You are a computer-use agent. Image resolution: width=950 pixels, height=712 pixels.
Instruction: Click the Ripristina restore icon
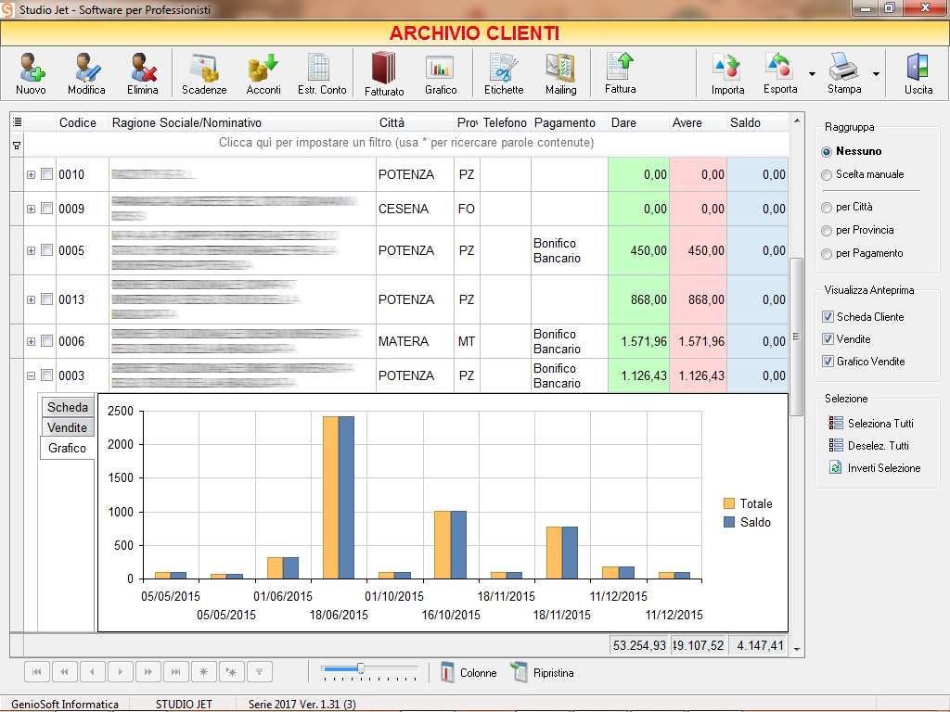[x=520, y=673]
